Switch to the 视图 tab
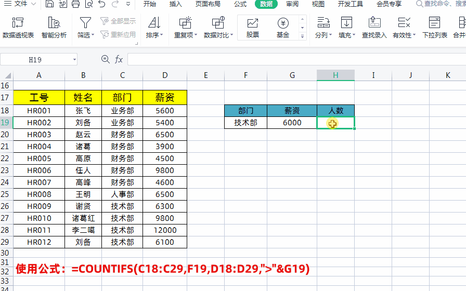The image size is (466, 291). pos(318,4)
